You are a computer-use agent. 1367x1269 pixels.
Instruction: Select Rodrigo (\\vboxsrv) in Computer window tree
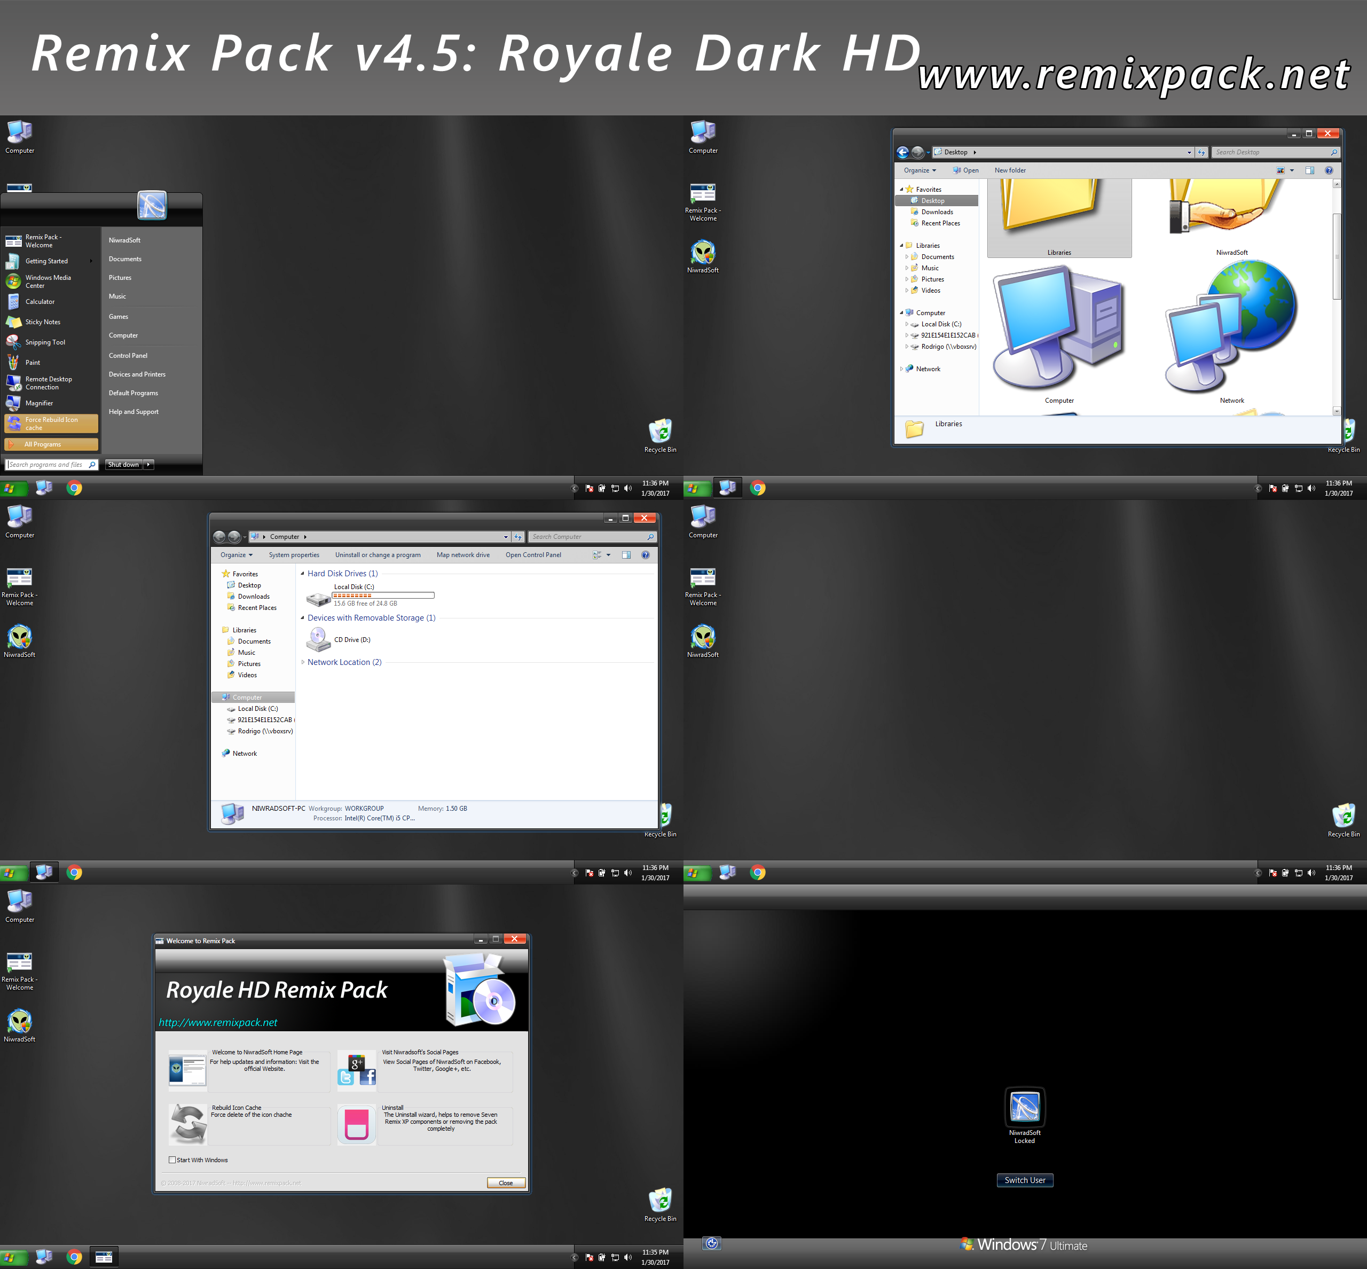(x=265, y=731)
